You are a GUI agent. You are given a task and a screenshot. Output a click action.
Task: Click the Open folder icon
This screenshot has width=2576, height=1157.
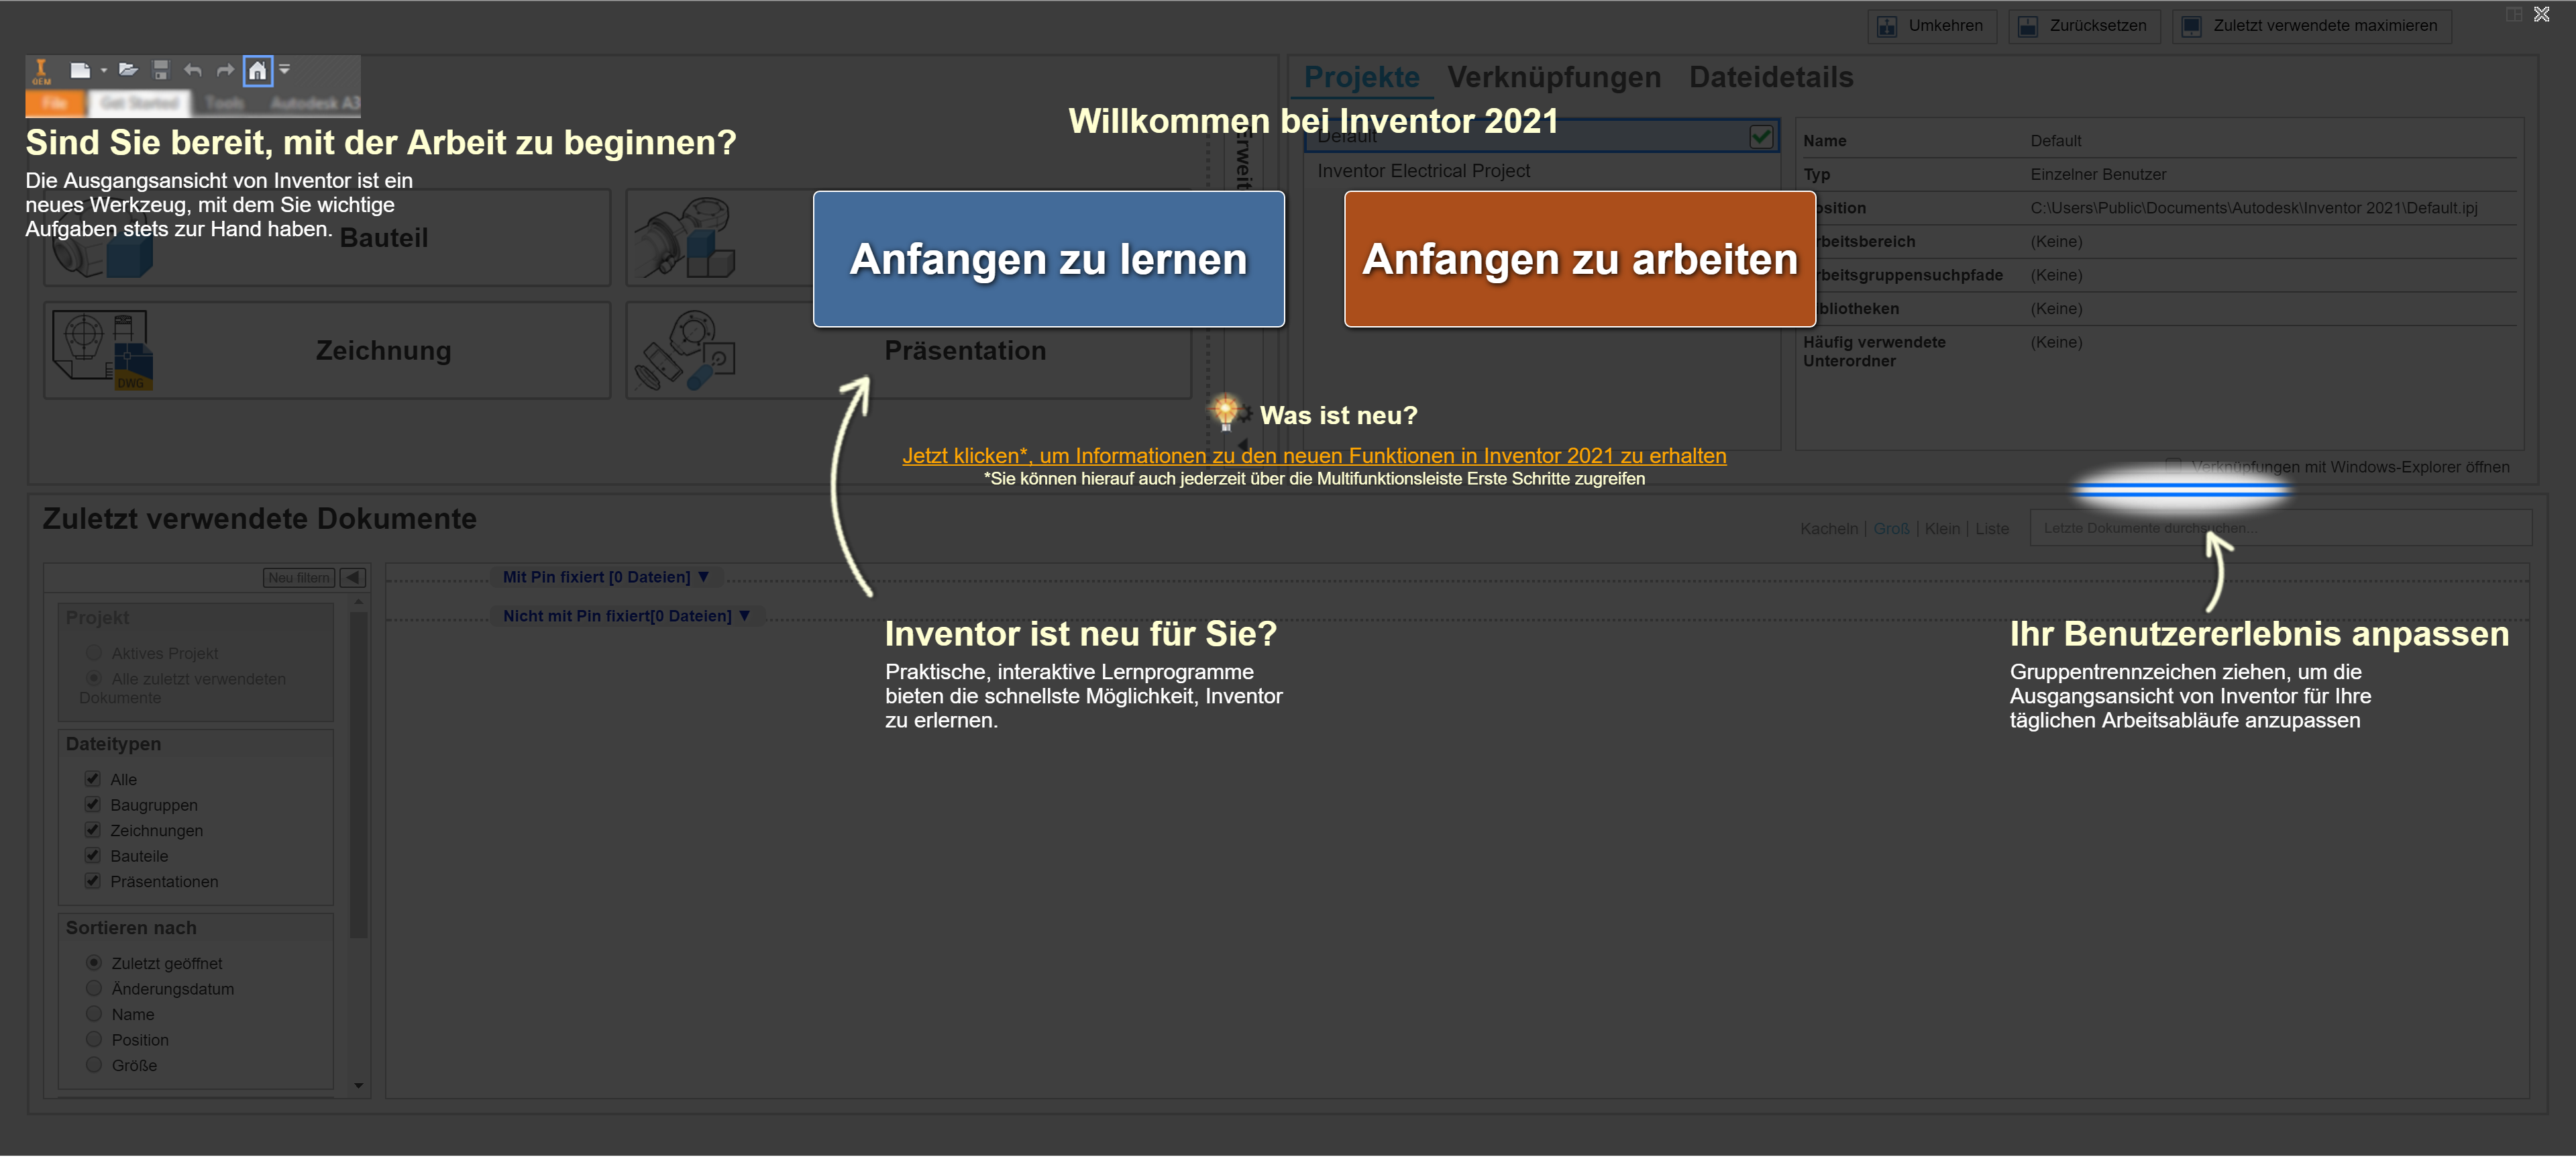pyautogui.click(x=128, y=70)
